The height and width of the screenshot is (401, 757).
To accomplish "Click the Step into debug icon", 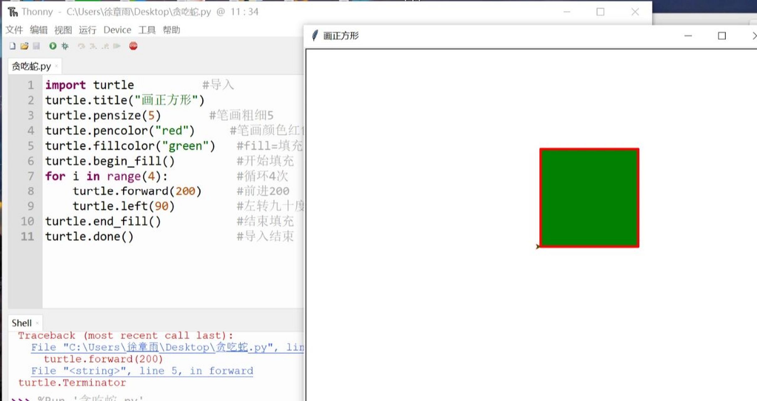I will 93,46.
